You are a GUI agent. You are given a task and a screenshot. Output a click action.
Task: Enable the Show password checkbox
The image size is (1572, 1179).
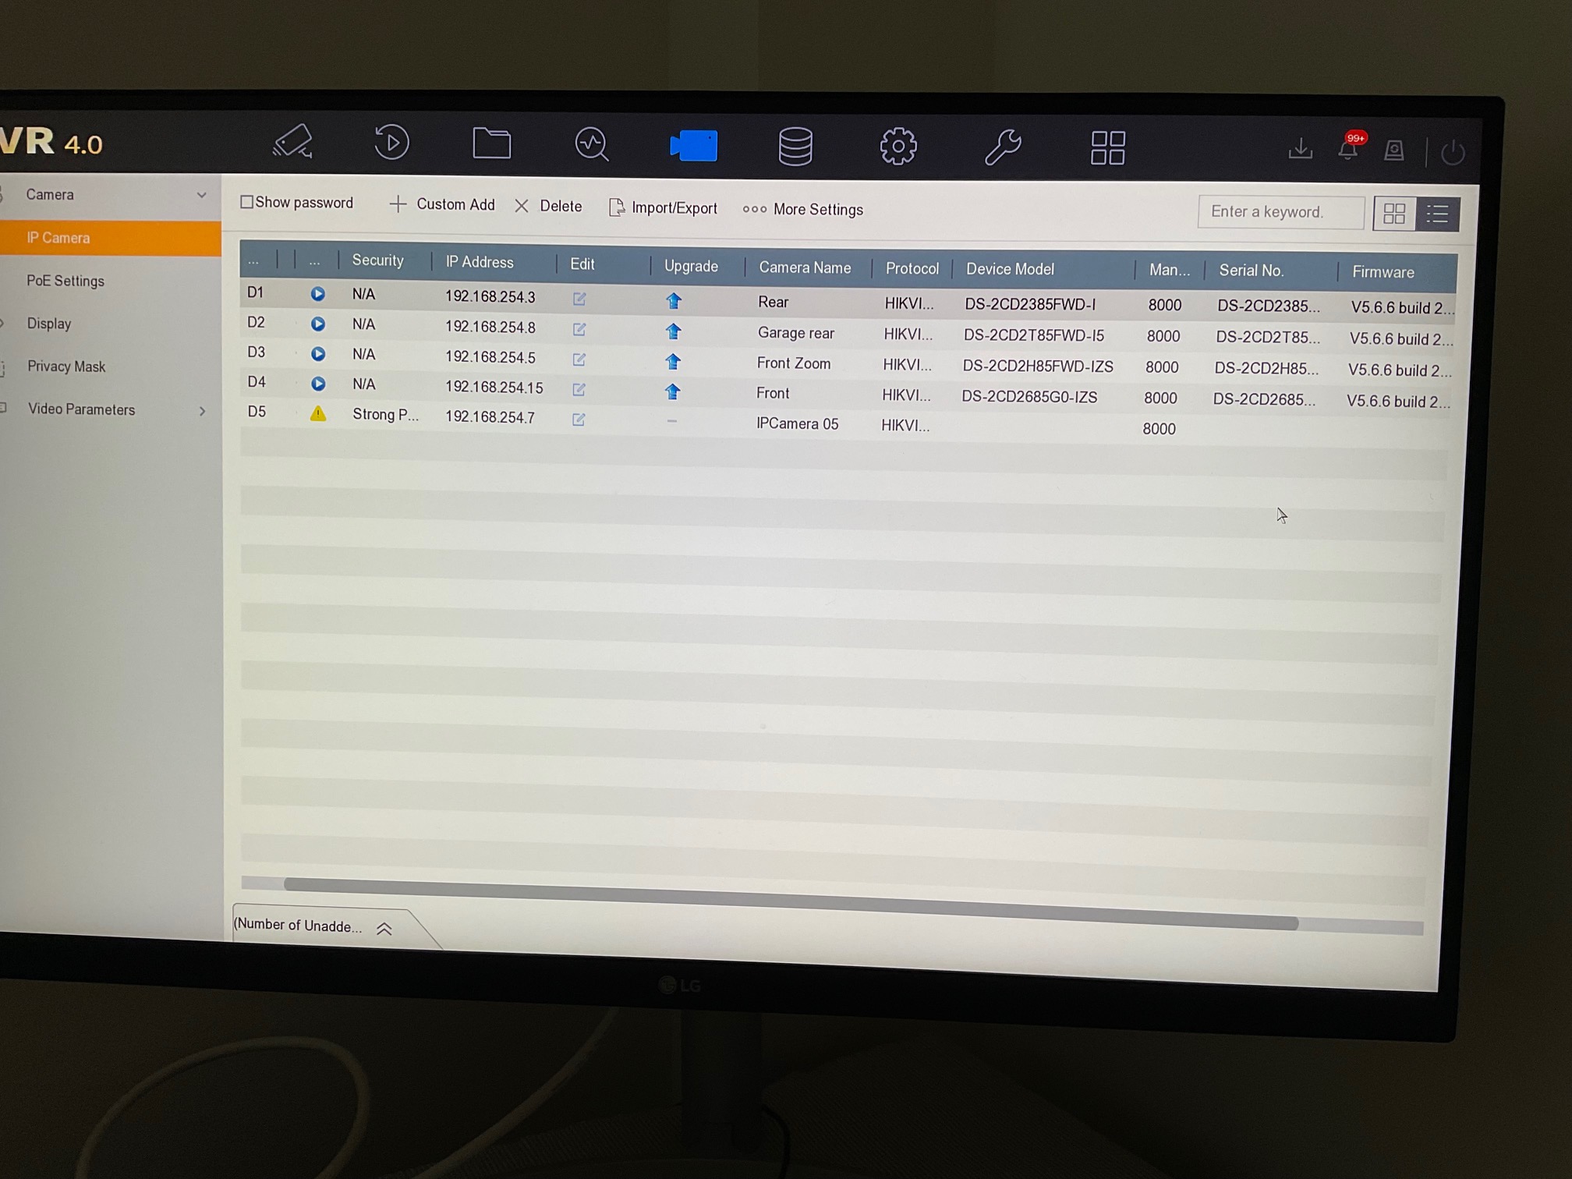[247, 202]
